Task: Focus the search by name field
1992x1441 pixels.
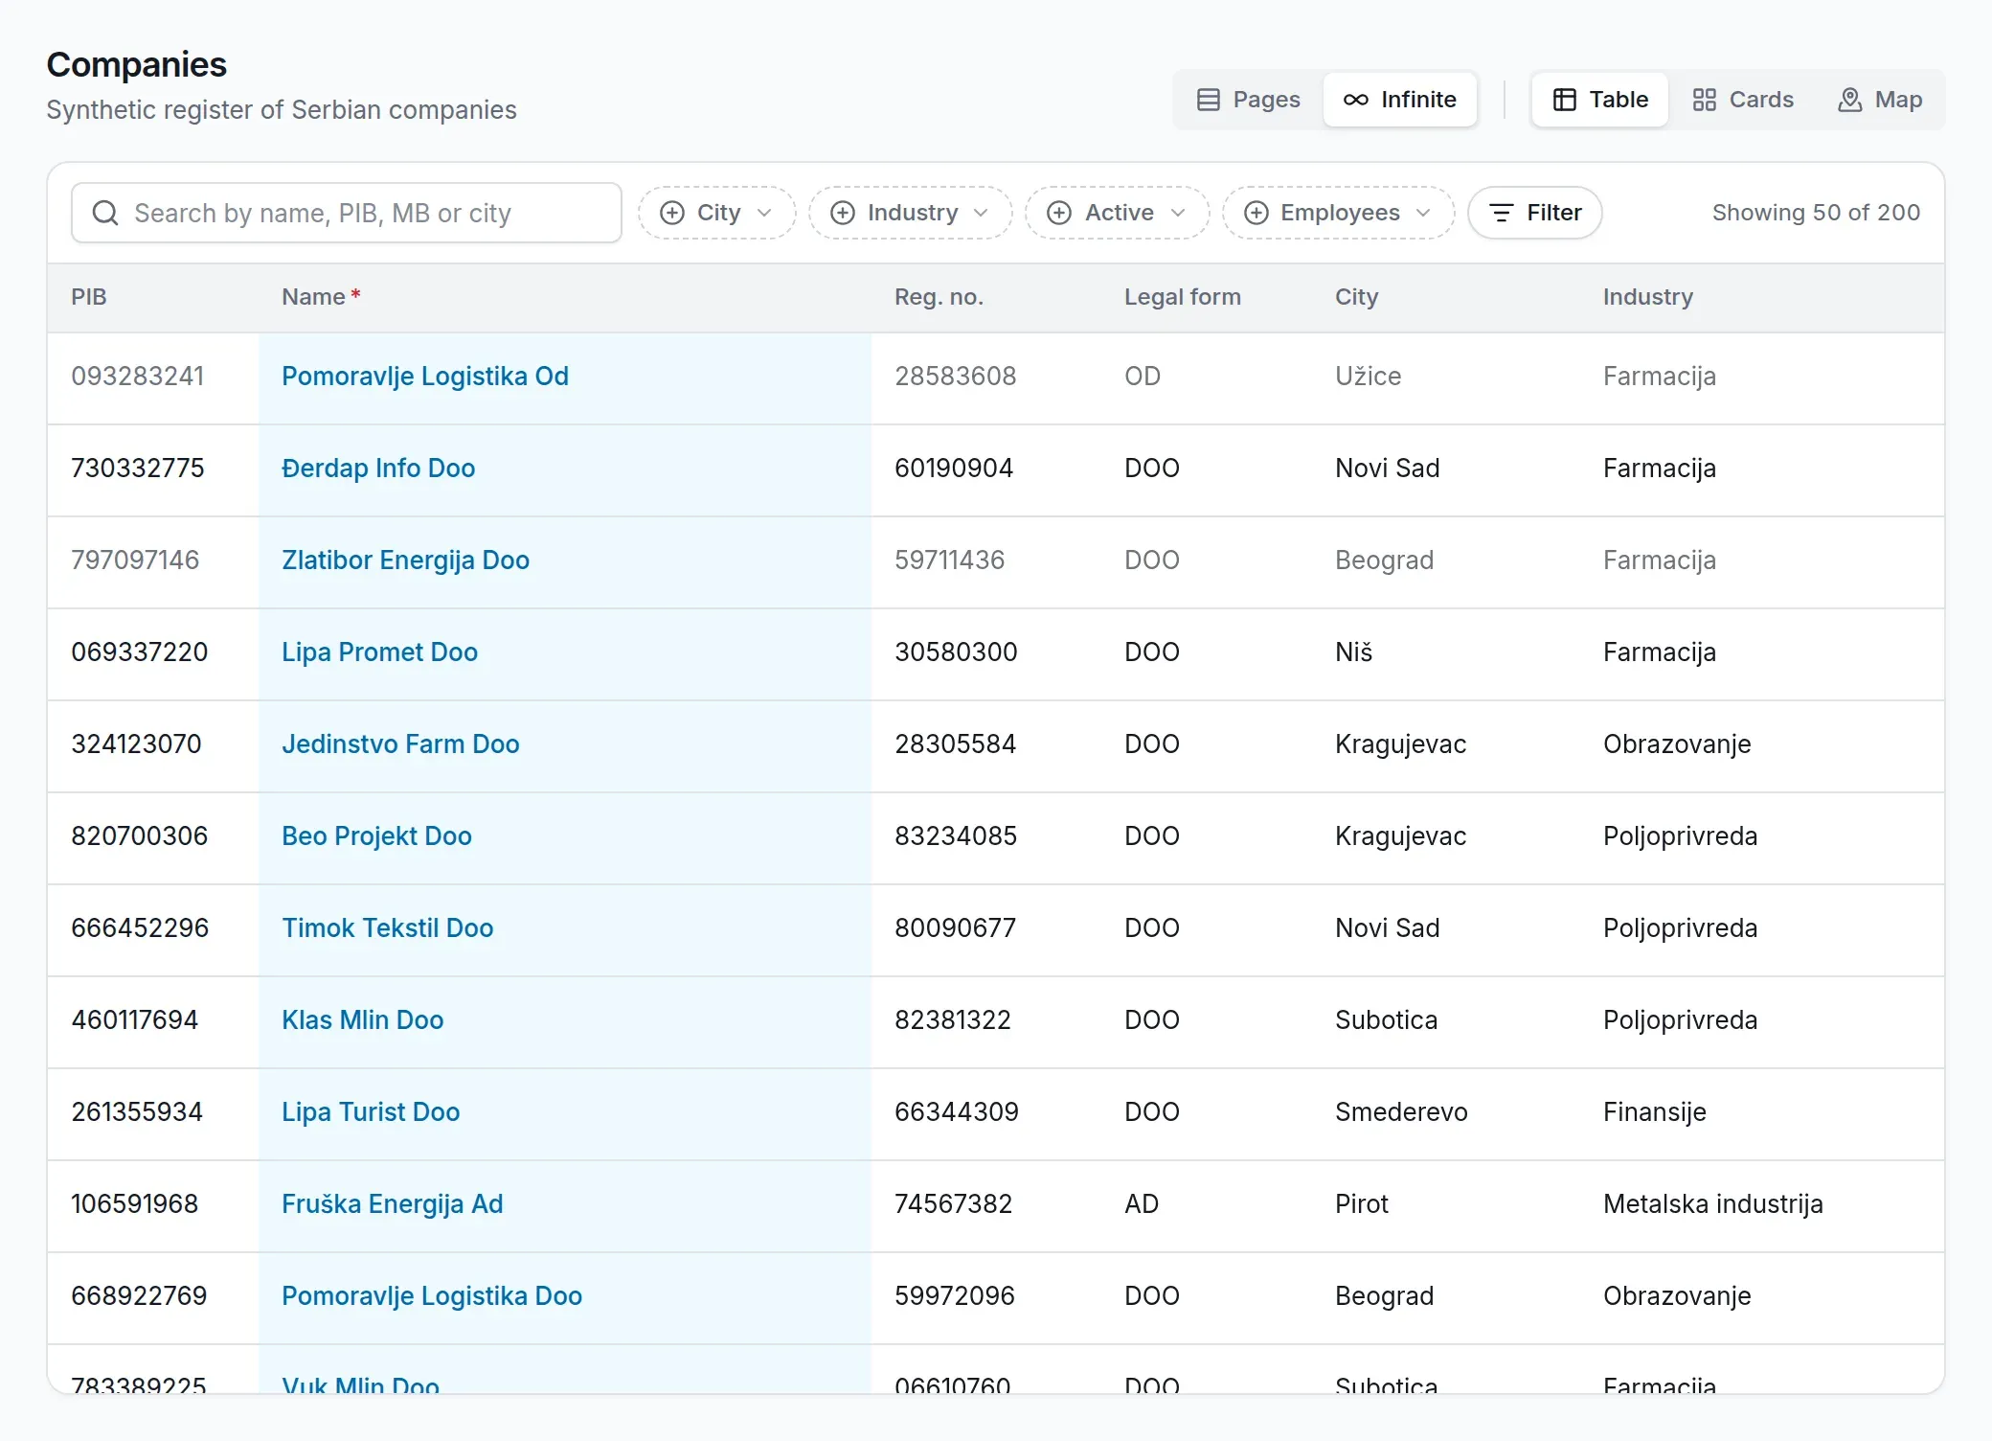Action: tap(347, 213)
